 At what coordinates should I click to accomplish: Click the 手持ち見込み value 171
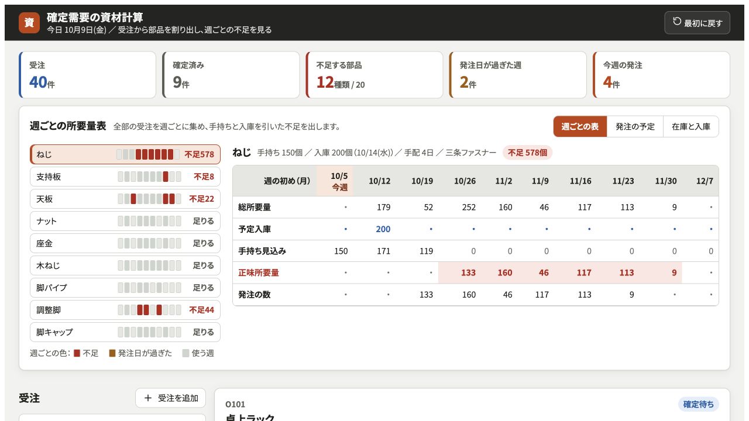click(383, 251)
